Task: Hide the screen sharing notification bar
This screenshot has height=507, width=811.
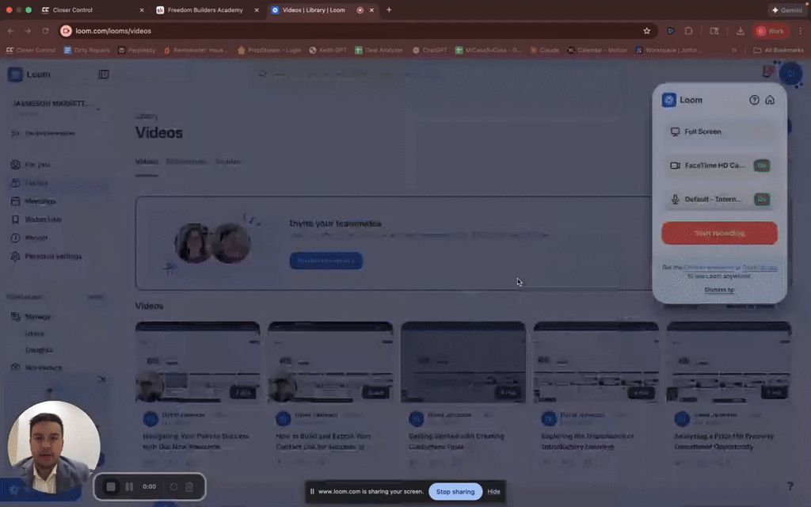Action: 493,491
